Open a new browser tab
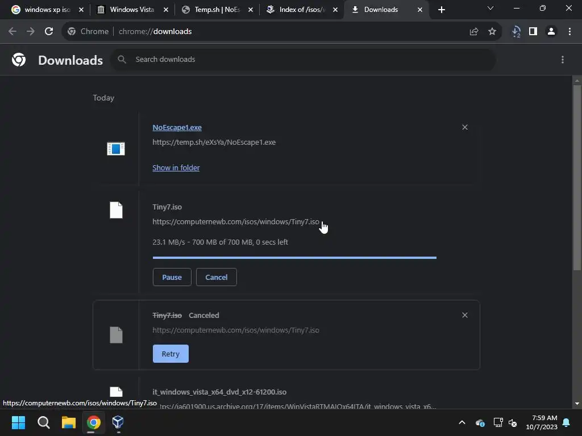The width and height of the screenshot is (582, 436). (x=441, y=10)
